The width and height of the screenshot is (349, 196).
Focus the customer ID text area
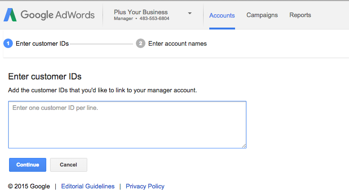pos(127,125)
